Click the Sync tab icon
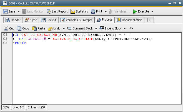The image size is (183, 112). point(27,20)
